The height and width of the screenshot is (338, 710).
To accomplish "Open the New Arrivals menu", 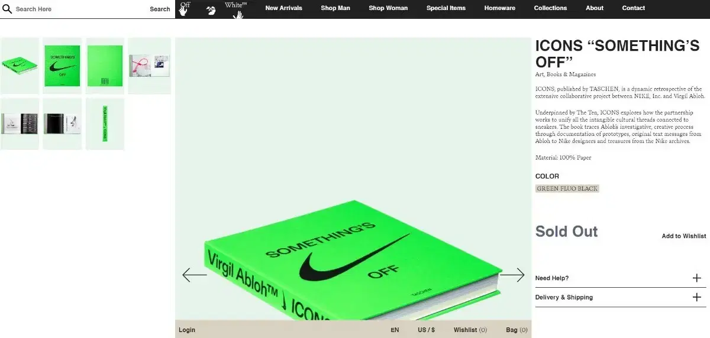I will [283, 8].
